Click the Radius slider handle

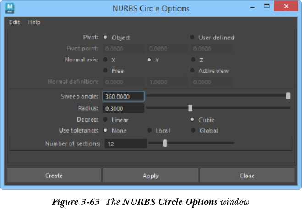point(190,108)
